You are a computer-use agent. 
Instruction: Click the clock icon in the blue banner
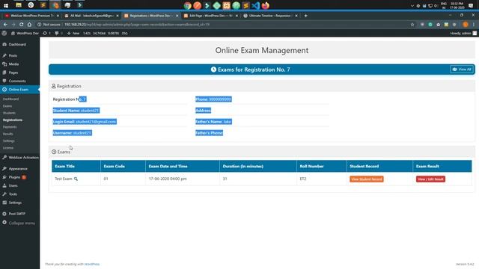(213, 69)
